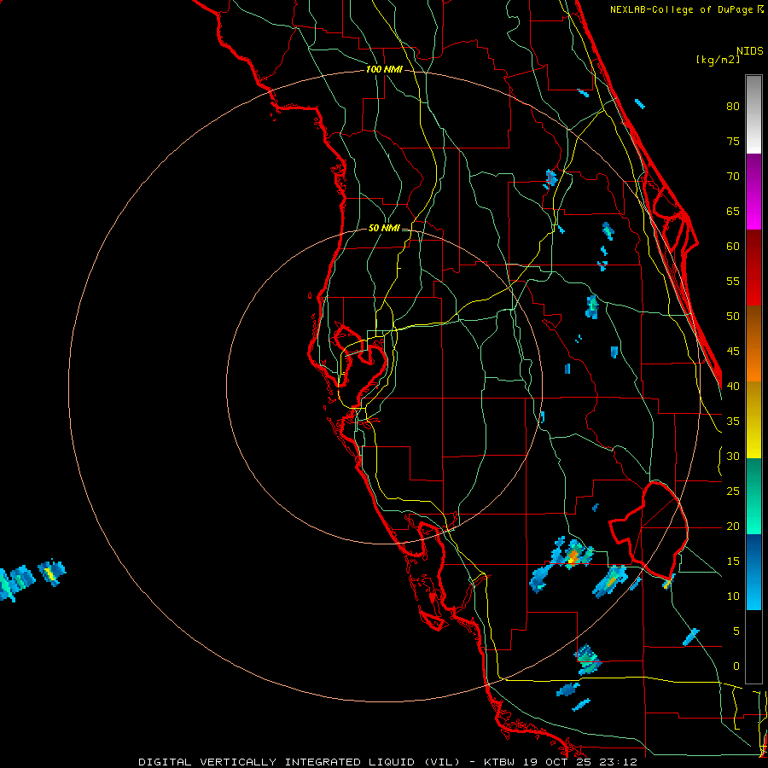Click the 5 value on the VIL scale

pos(736,631)
